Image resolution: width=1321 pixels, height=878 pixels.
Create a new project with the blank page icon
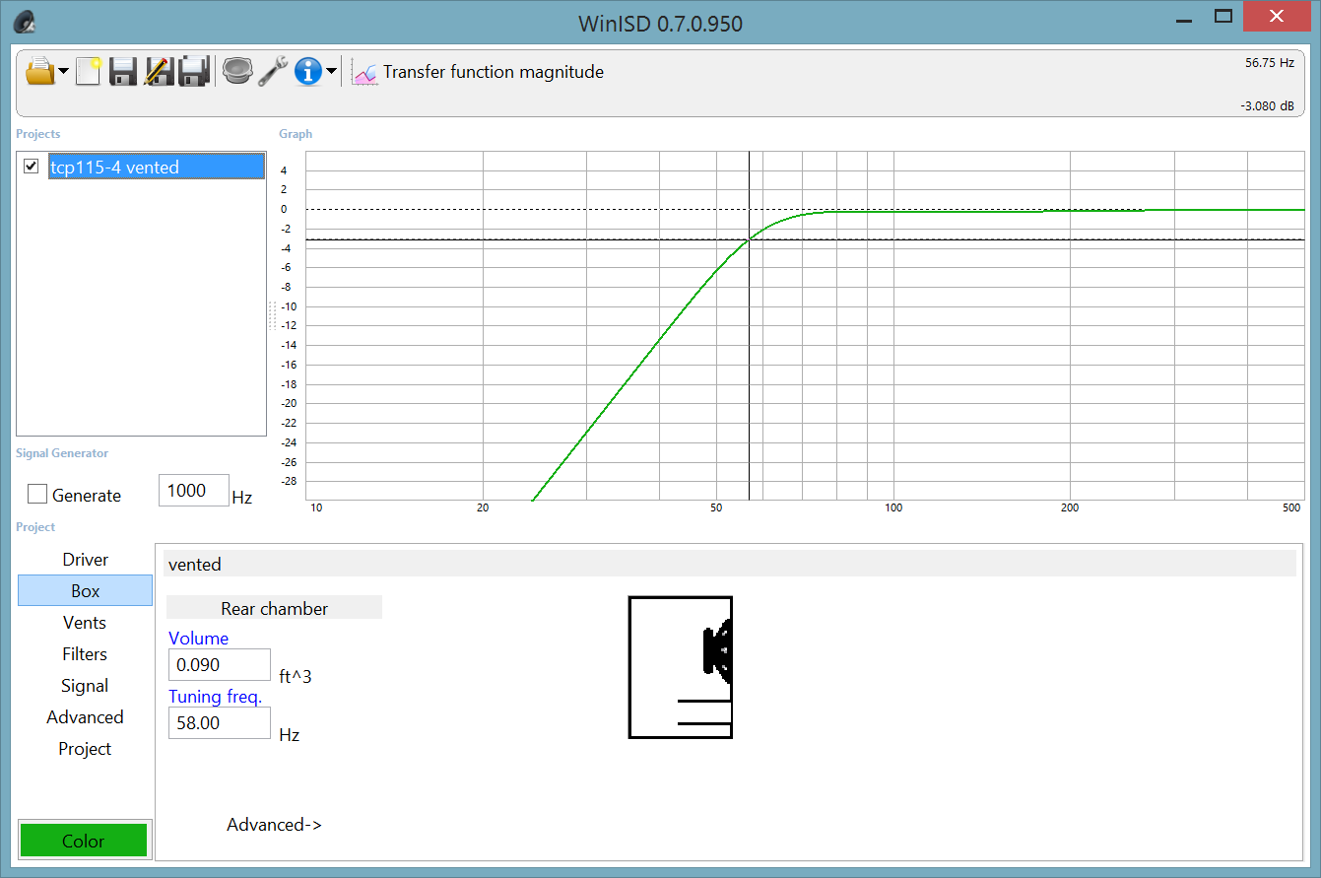89,71
